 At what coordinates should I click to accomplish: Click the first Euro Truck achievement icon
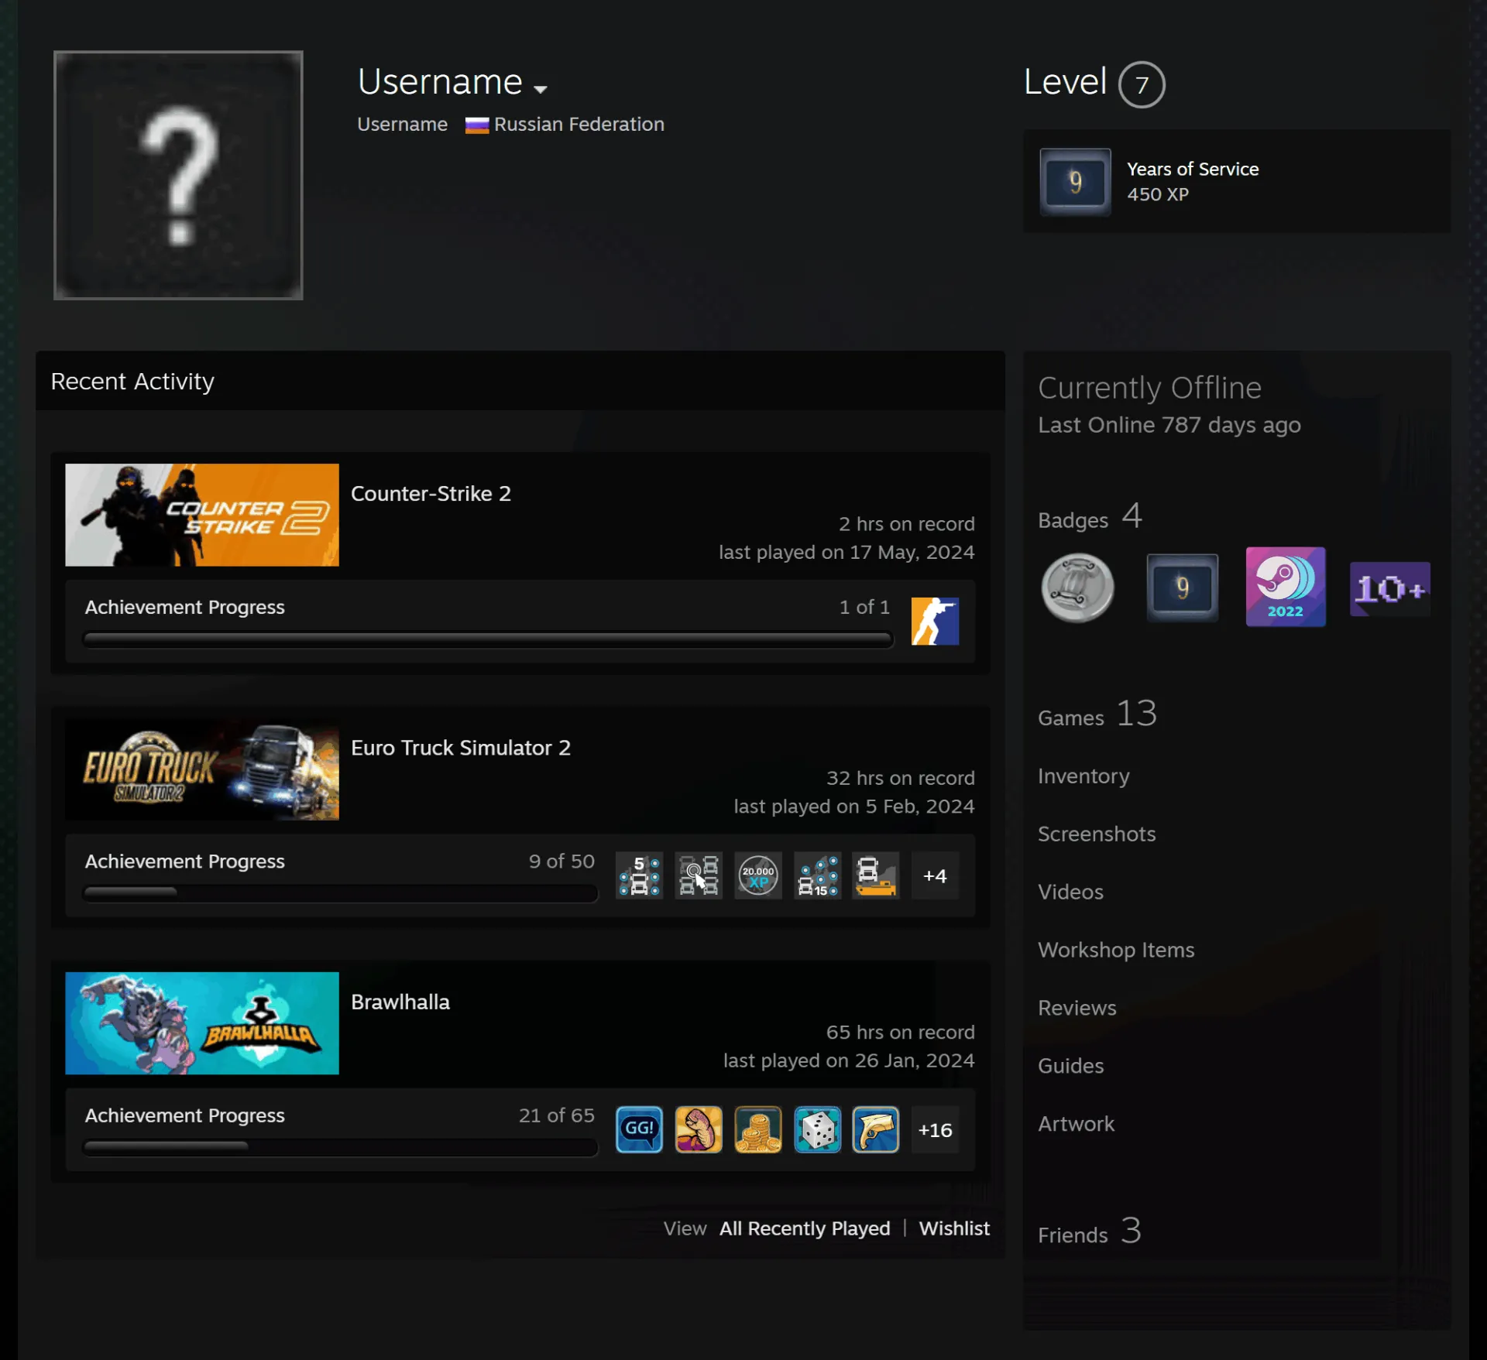point(639,875)
